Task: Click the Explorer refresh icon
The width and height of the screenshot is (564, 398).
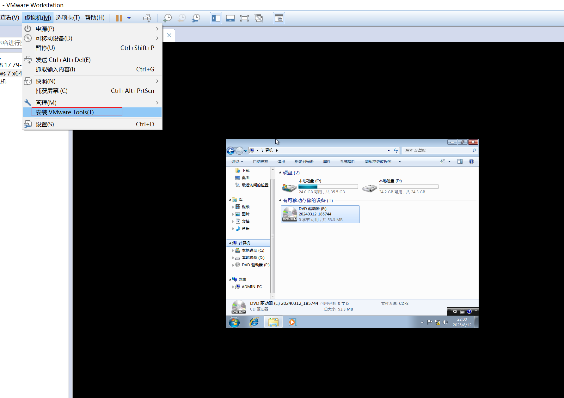Action: pos(396,151)
